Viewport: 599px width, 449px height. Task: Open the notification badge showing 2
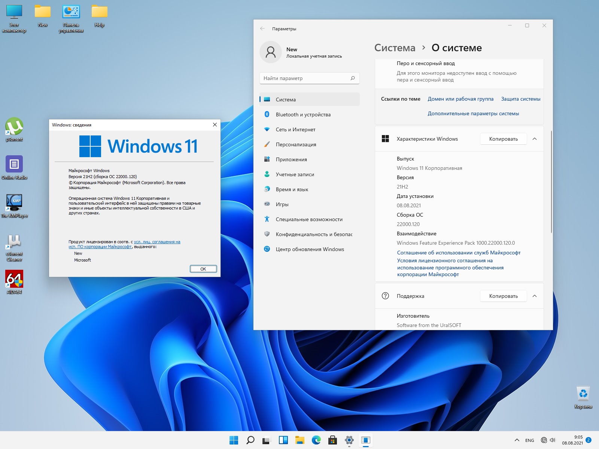(589, 440)
